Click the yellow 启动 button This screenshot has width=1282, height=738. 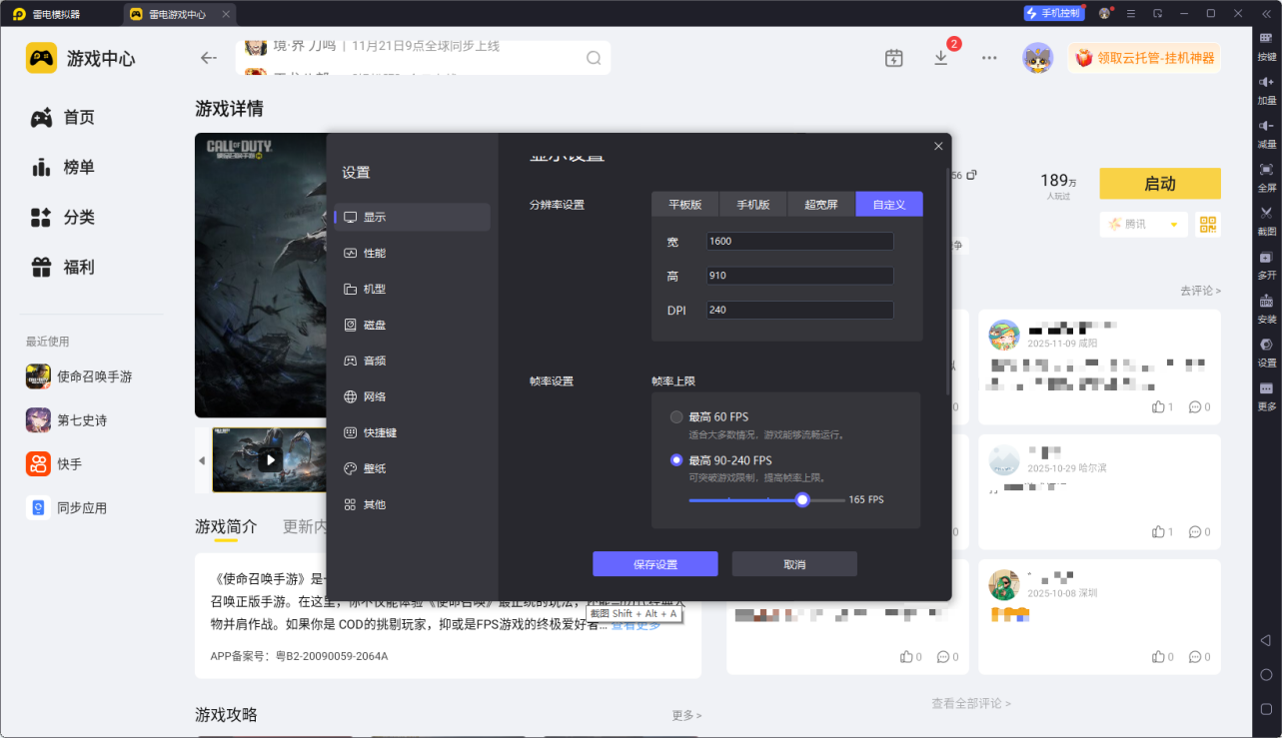point(1160,184)
